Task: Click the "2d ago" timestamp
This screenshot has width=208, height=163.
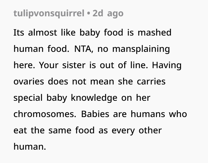Action: [108, 14]
